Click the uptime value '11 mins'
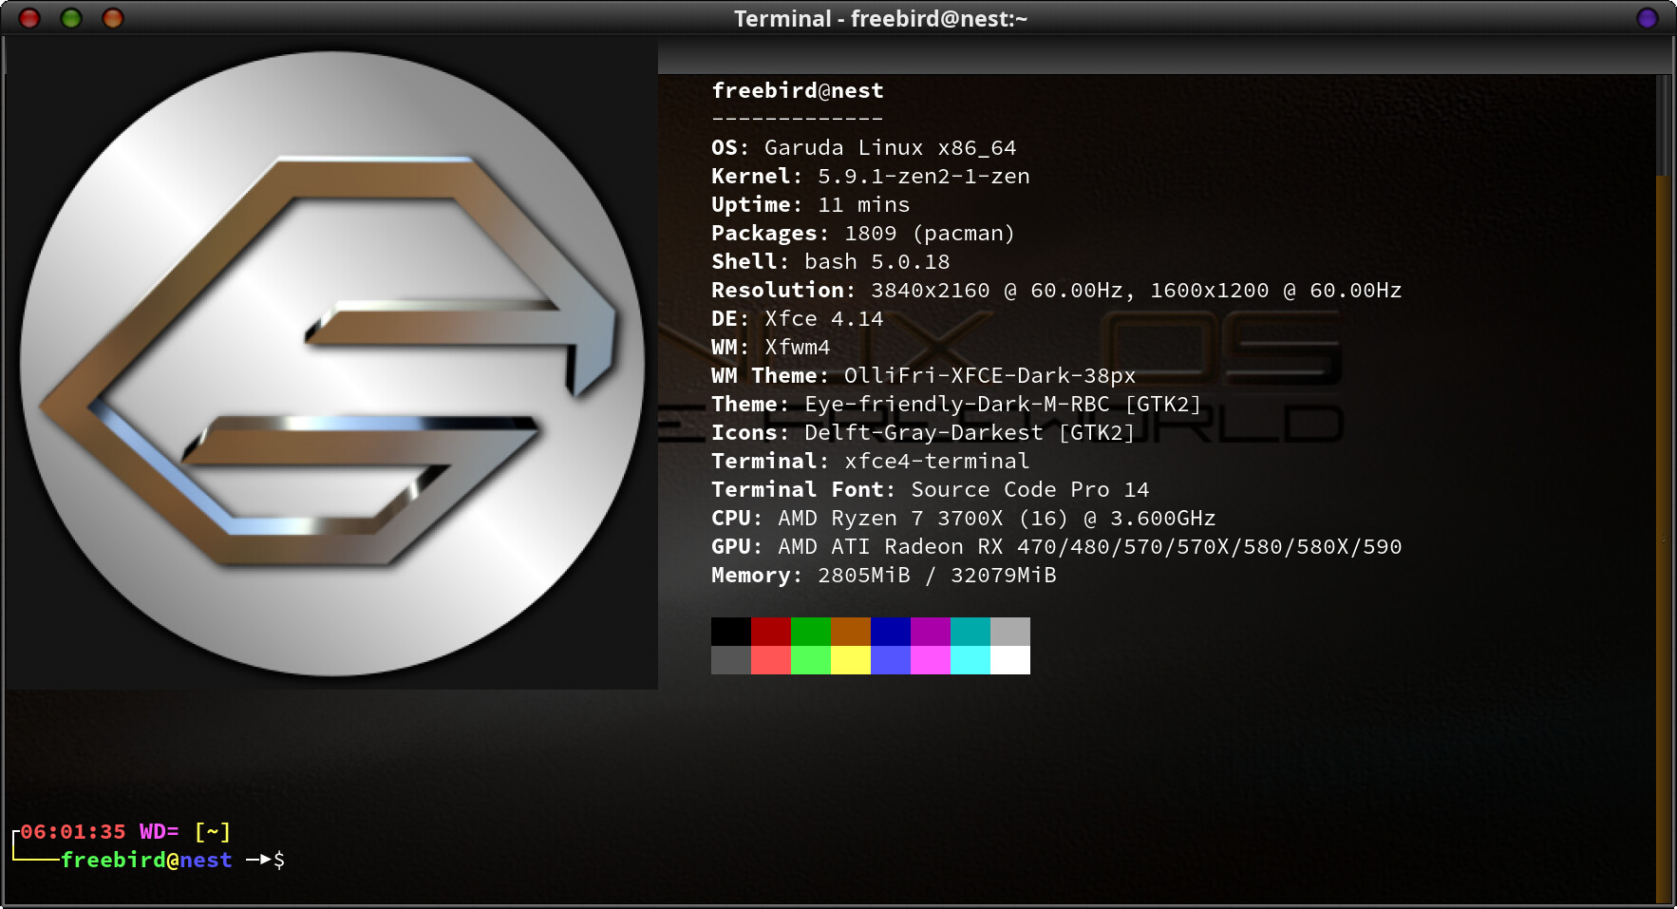The image size is (1677, 909). [x=864, y=205]
